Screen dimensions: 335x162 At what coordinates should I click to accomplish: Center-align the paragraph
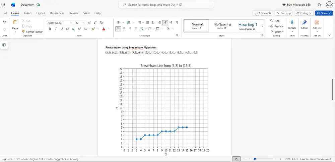tap(124, 29)
